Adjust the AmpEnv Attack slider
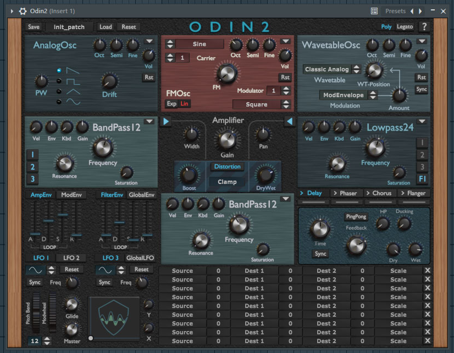This screenshot has height=353, width=454. point(35,234)
